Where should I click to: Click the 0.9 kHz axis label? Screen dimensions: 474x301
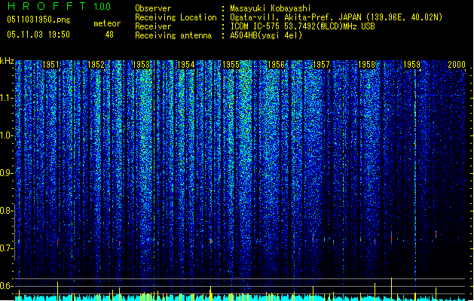[6, 173]
